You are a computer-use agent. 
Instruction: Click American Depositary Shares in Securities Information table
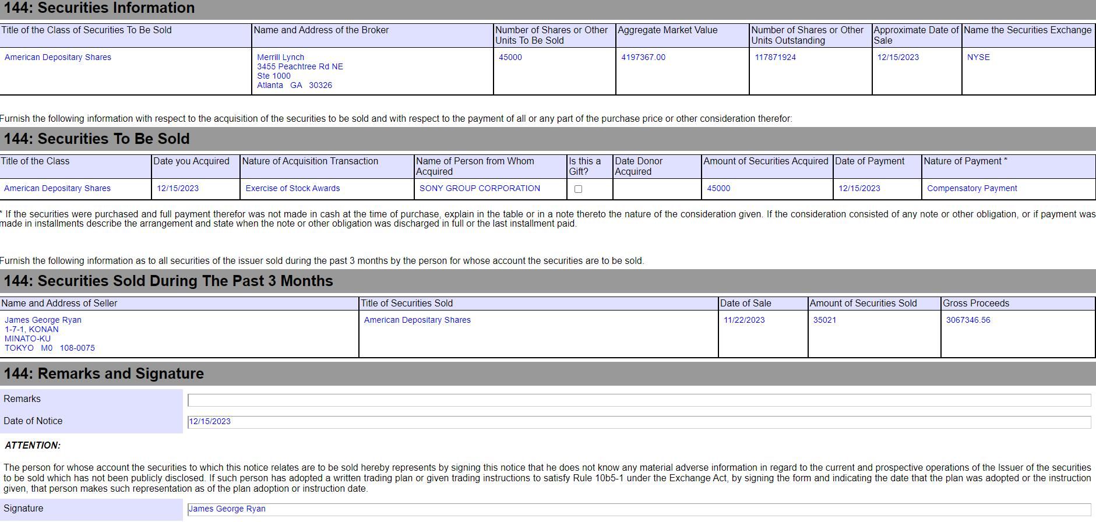(x=58, y=57)
